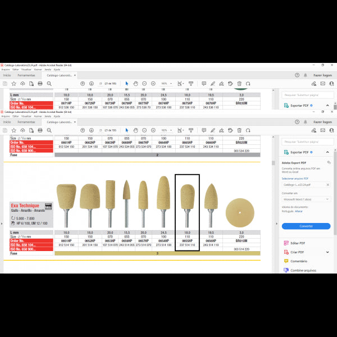Image resolution: width=337 pixels, height=337 pixels.
Task: Remove the selected Catálogo file with the X
Action: point(328,184)
